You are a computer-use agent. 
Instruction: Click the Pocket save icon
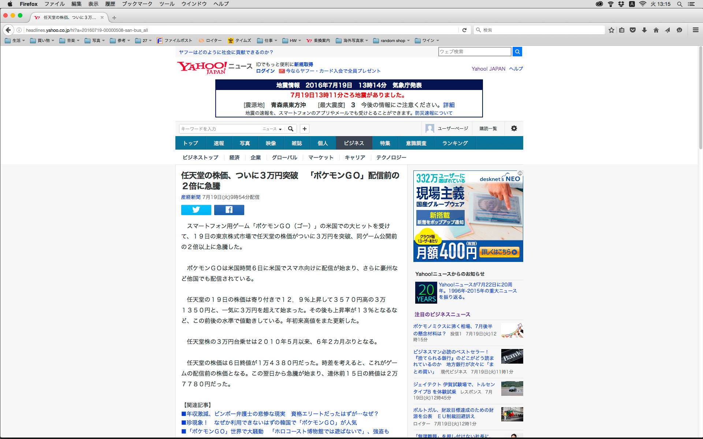[633, 30]
